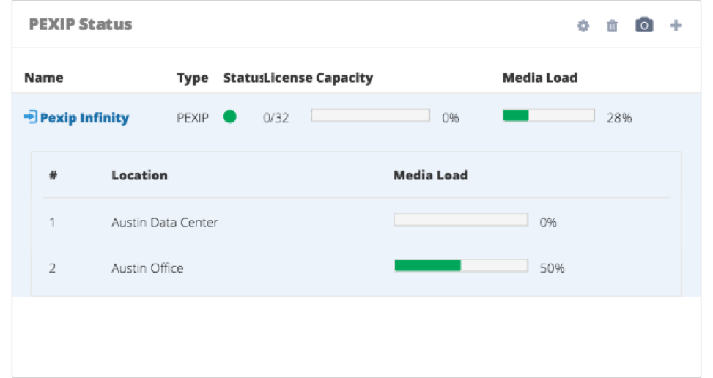The image size is (713, 378).
Task: Sort by Type column header
Action: pos(192,78)
